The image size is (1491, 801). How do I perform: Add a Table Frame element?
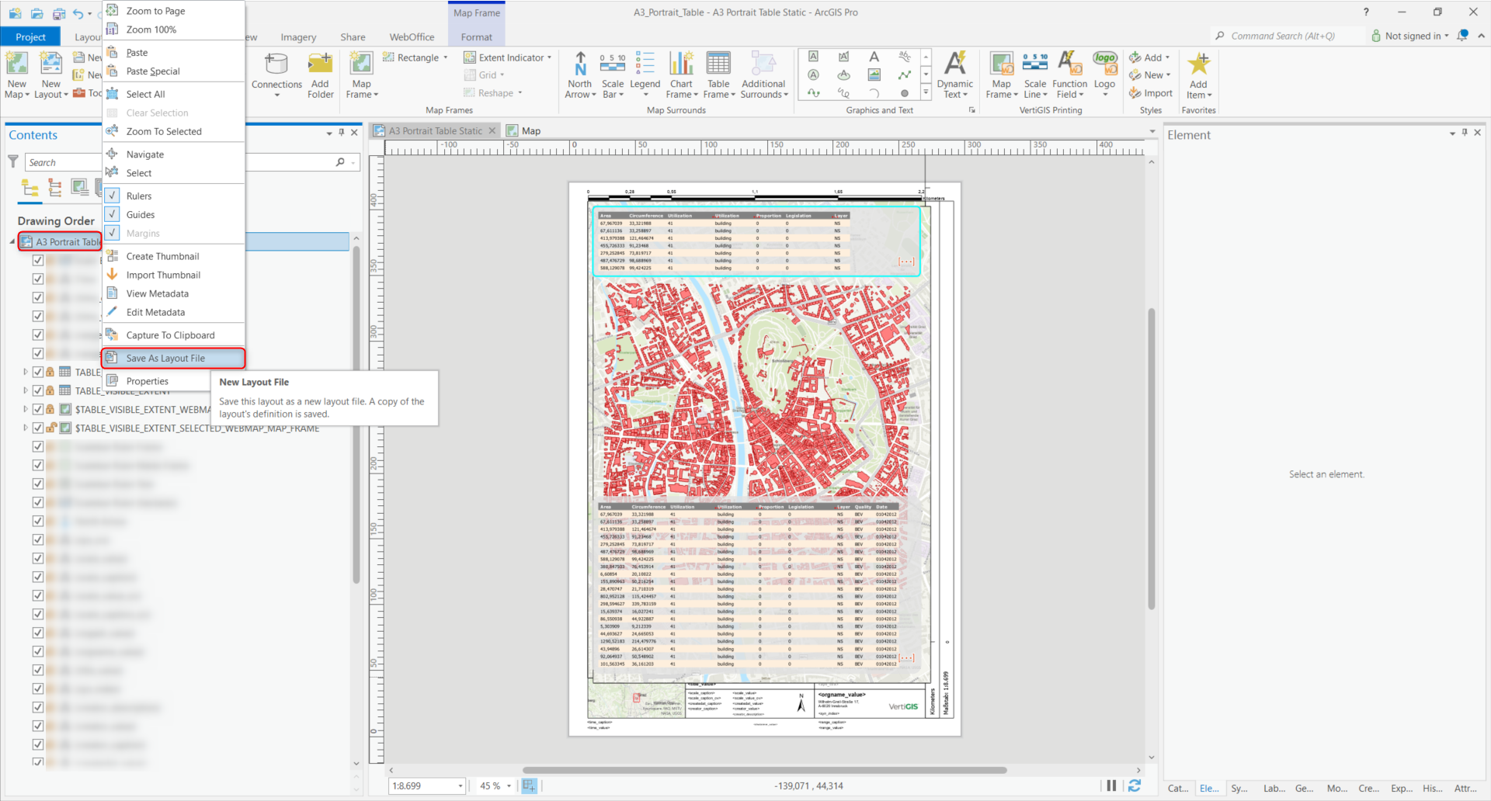718,75
